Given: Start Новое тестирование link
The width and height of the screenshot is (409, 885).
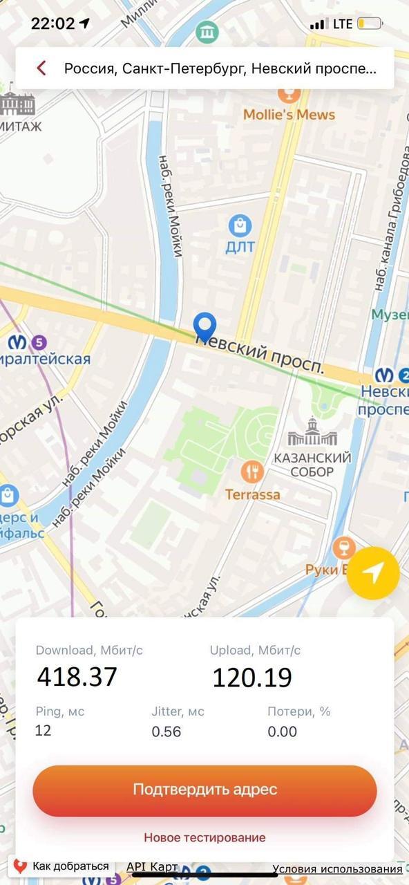Looking at the screenshot, I should click(204, 837).
